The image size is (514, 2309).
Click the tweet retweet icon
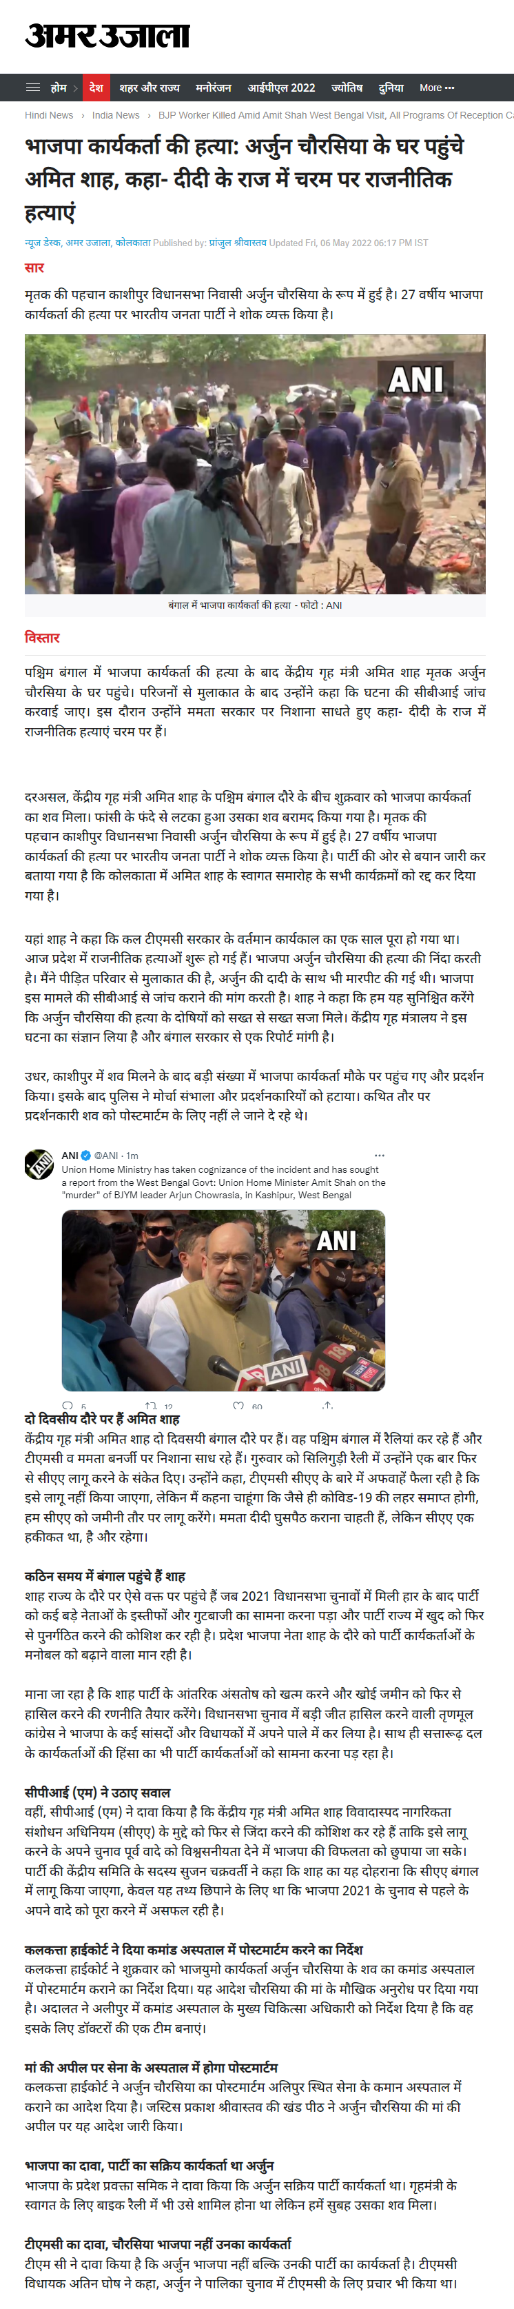coord(150,1406)
